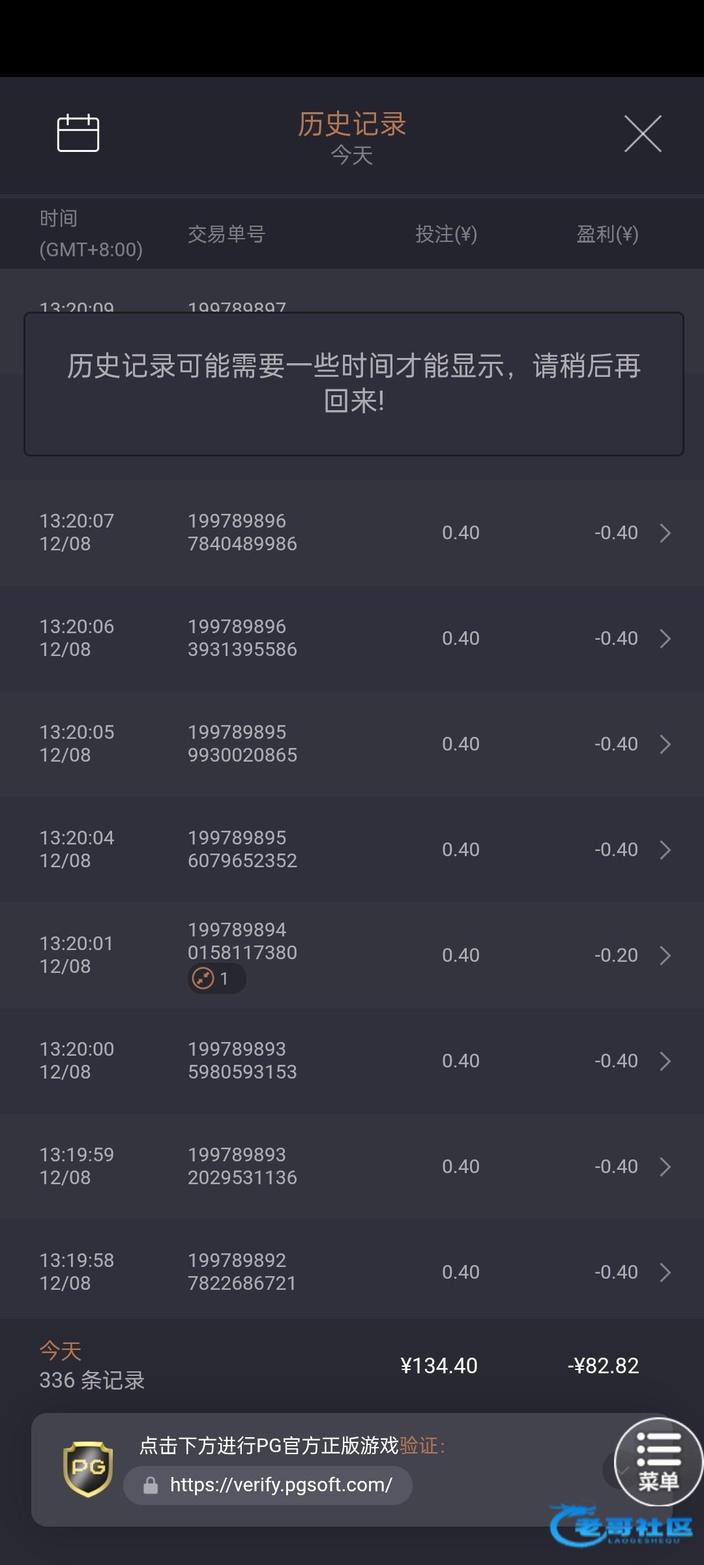Image resolution: width=704 pixels, height=1565 pixels.
Task: Expand details for 13:20:07 record
Action: (x=665, y=533)
